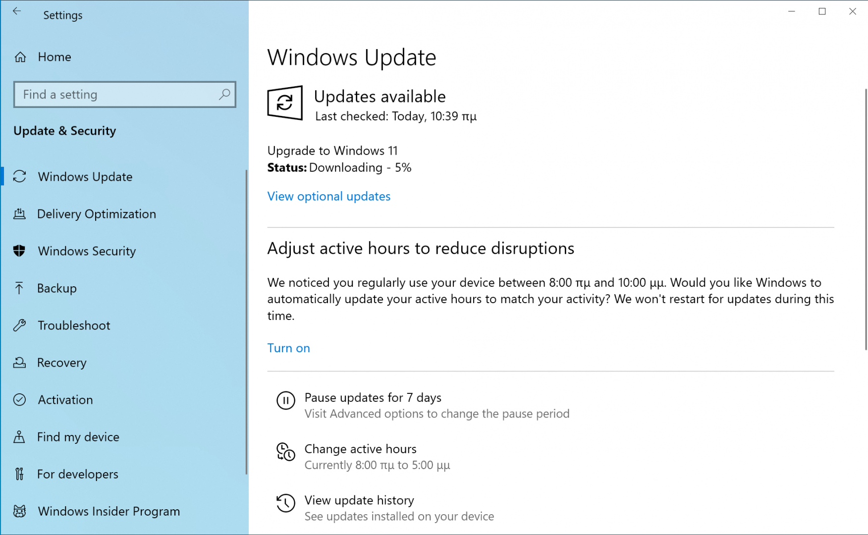Open Windows Security settings page

[x=87, y=251]
